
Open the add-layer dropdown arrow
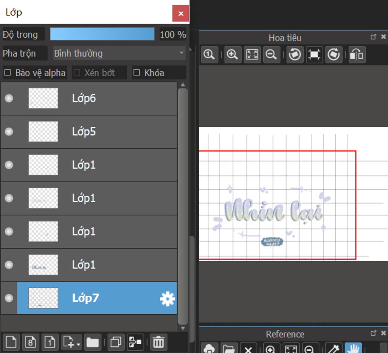click(x=78, y=345)
